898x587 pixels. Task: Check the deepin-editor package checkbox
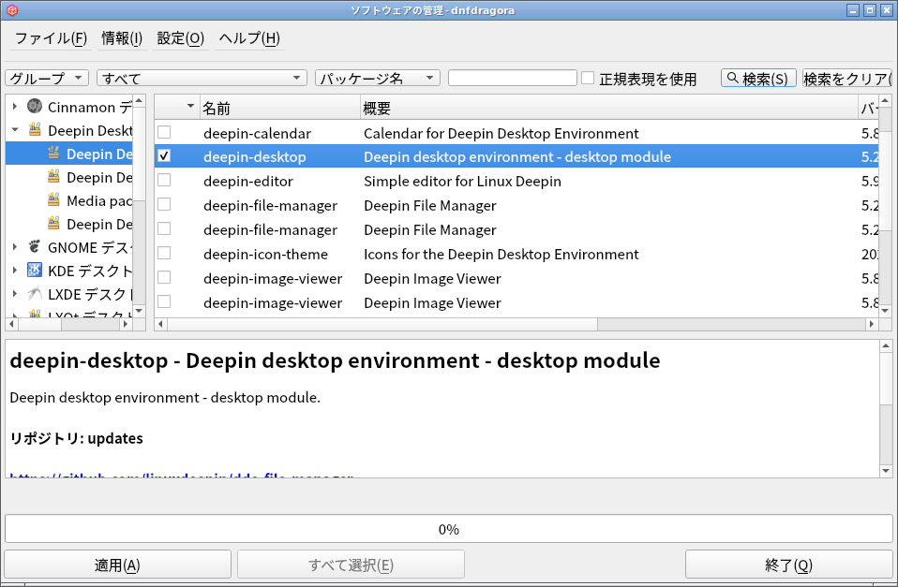click(164, 180)
